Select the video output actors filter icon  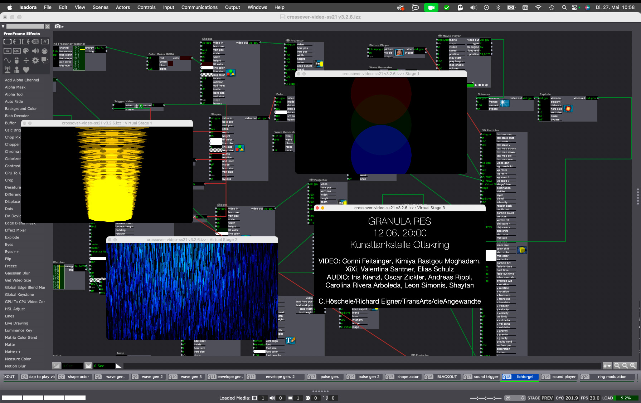pos(26,42)
